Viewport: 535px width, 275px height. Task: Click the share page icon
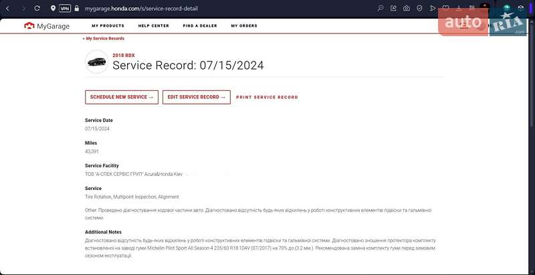click(x=393, y=9)
